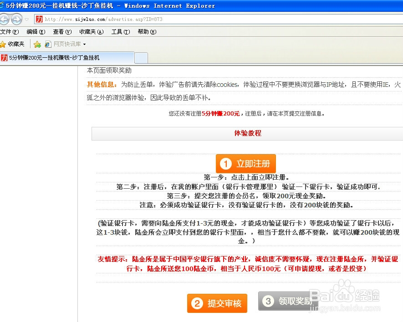Viewport: 403px width, 322px height.
Task: Open the 帮助(H) menu
Action: click(x=147, y=31)
